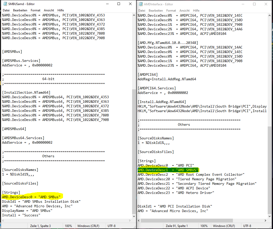
Task: Click horizontal scrollbar thumb in AMDInterface window
Action: tap(187, 220)
